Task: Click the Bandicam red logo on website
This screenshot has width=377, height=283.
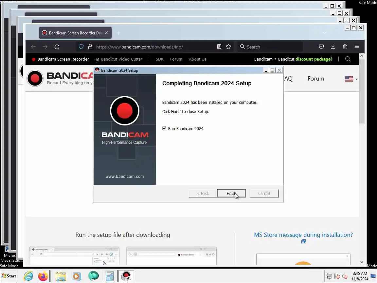Action: pos(35,78)
